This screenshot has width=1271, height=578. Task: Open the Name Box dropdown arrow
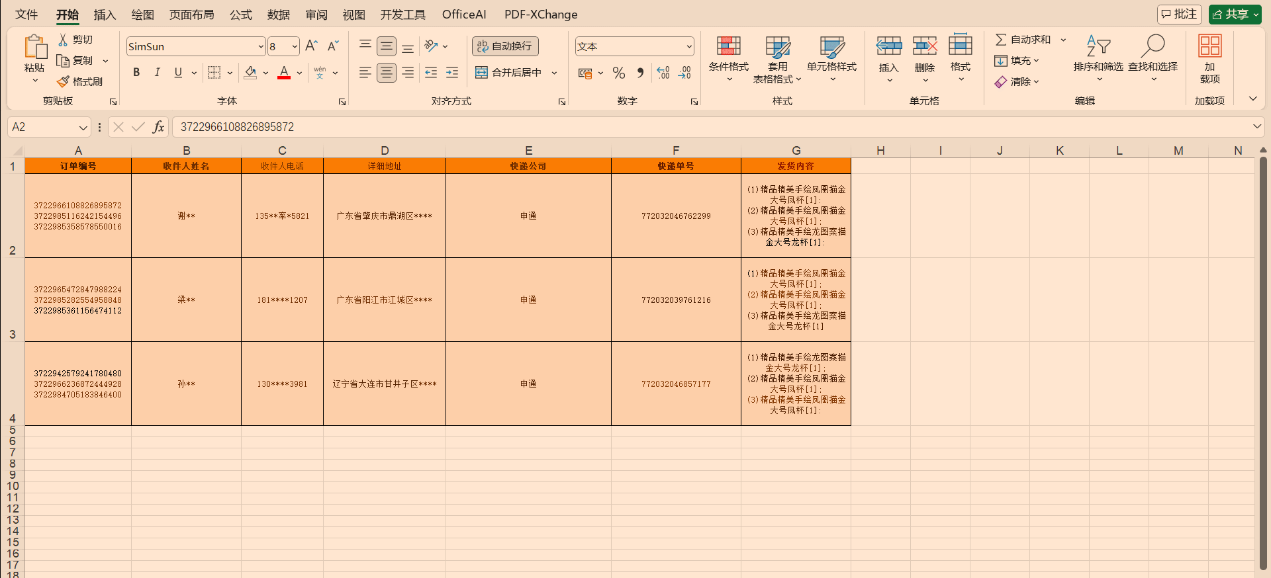pyautogui.click(x=83, y=127)
